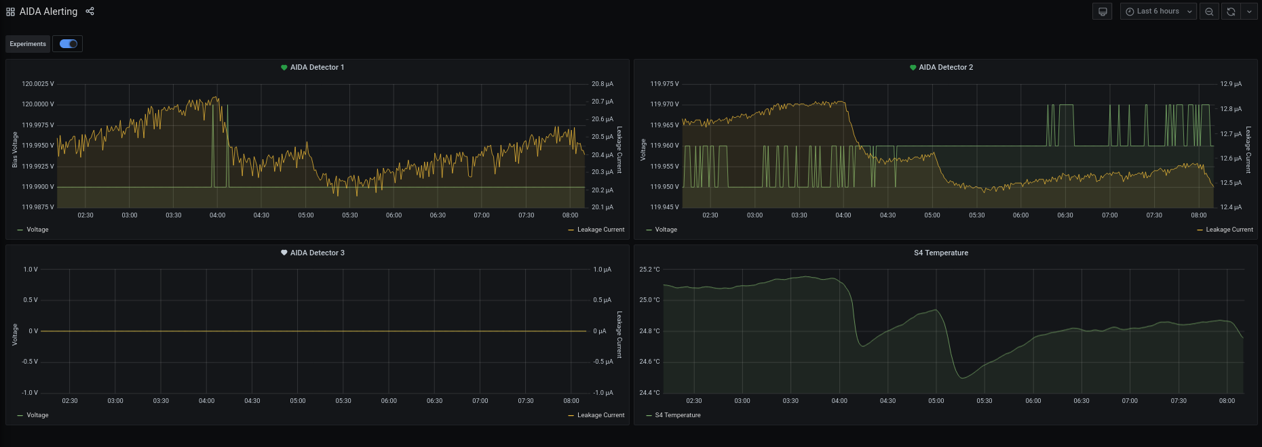The width and height of the screenshot is (1262, 447).
Task: Expand the refresh interval dropdown arrow
Action: [x=1249, y=12]
